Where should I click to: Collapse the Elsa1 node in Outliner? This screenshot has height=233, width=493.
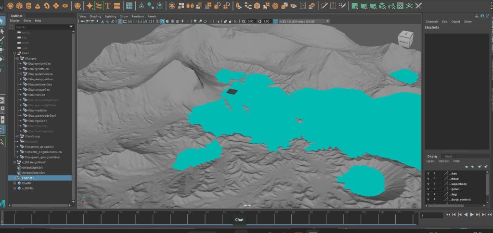[14, 53]
